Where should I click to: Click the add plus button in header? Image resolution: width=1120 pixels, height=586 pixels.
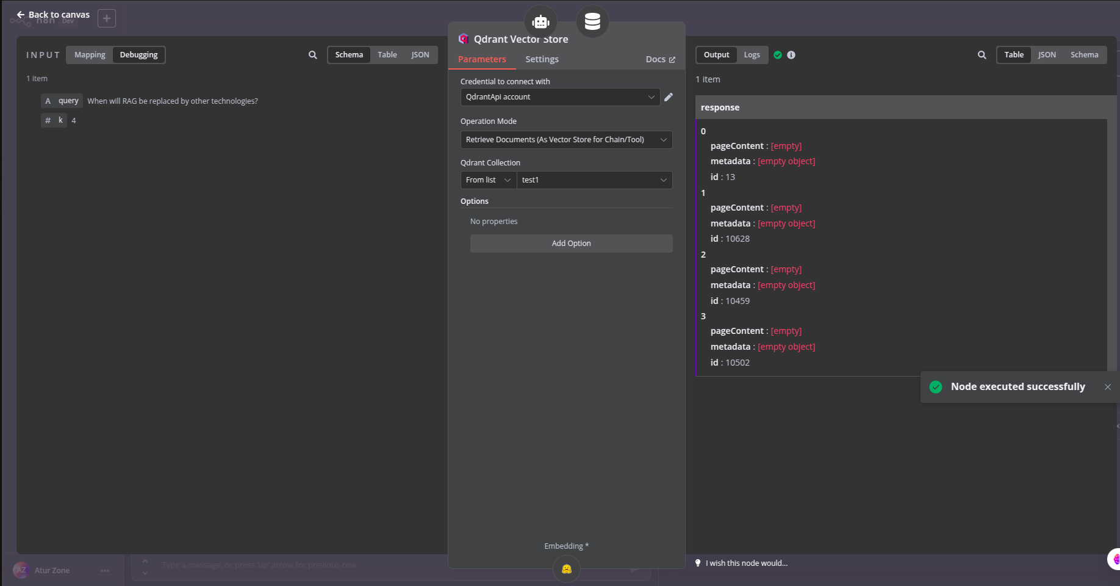tap(107, 18)
